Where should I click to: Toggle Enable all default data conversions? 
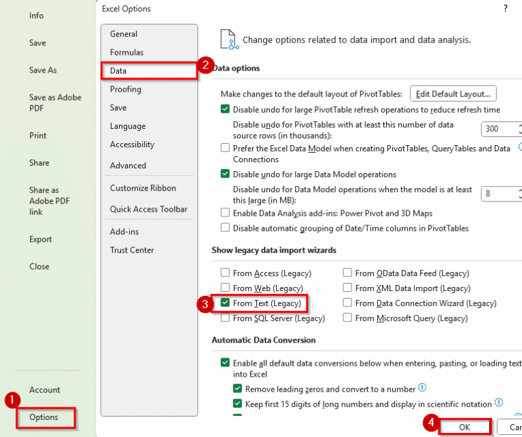[225, 362]
